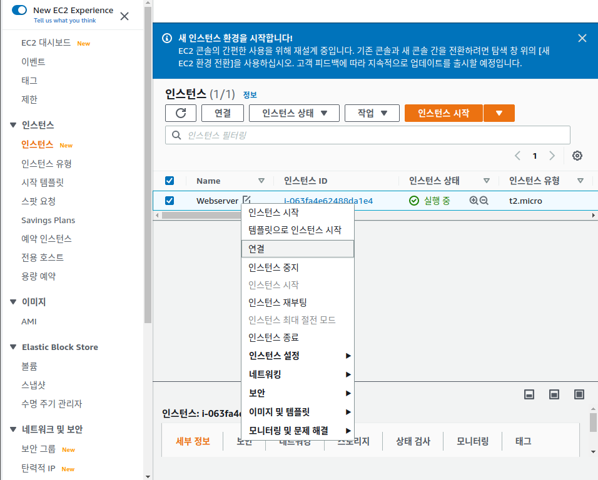This screenshot has width=598, height=480.
Task: Set the detail pane to half height icon
Action: tap(554, 394)
